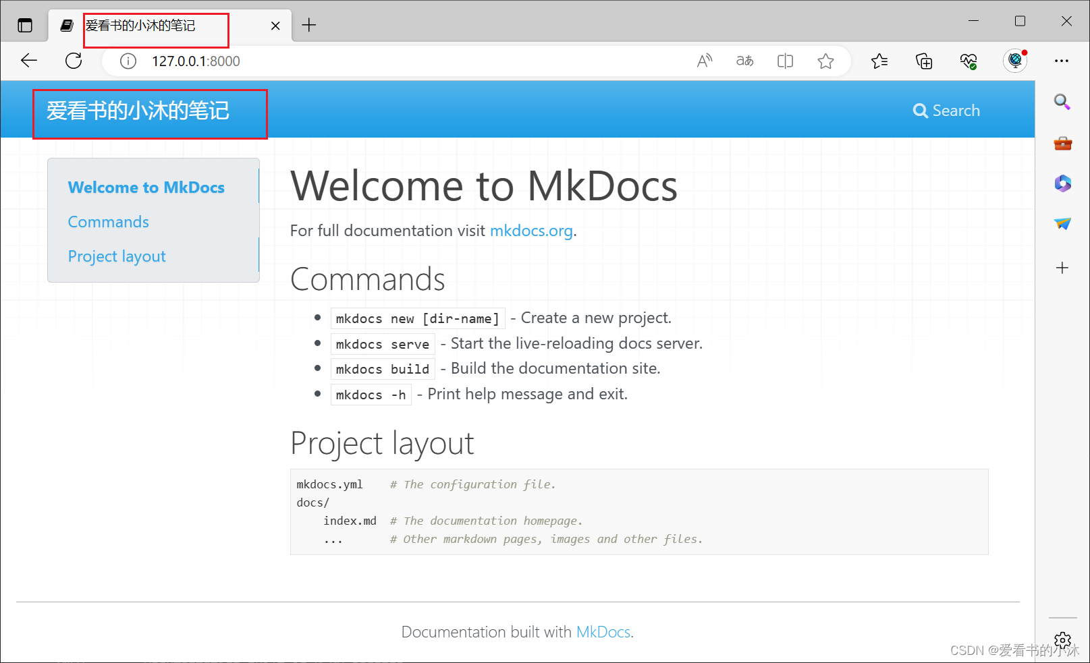The width and height of the screenshot is (1090, 663).
Task: Open the sidebar settings gear
Action: 1062,640
